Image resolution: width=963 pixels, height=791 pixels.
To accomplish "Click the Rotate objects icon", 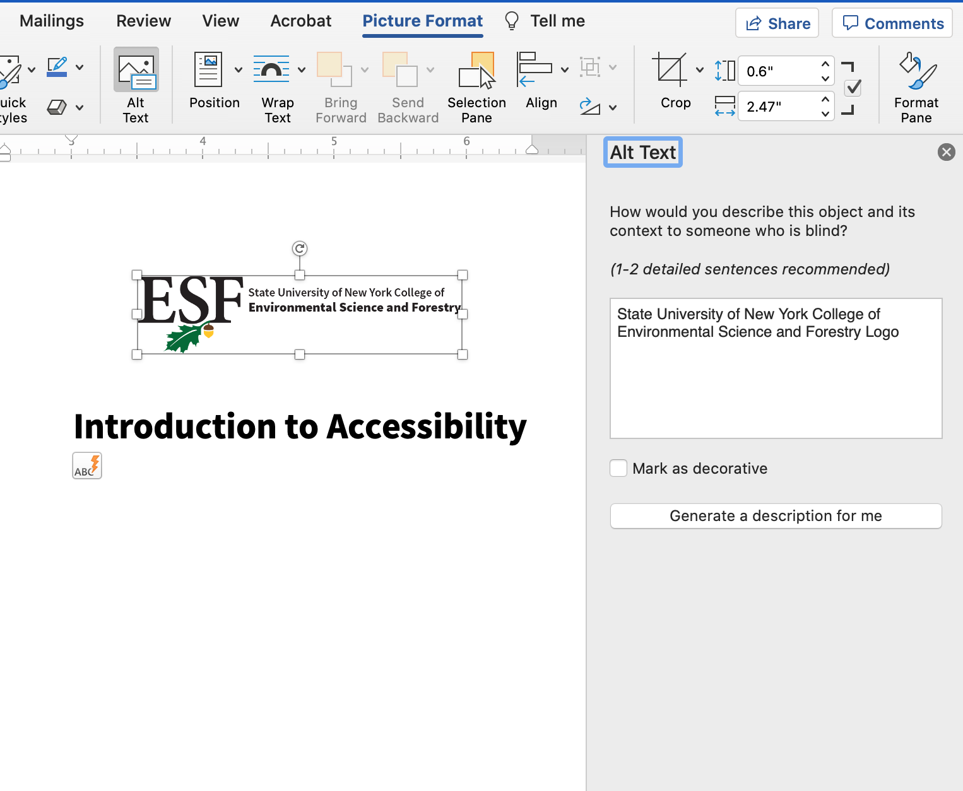I will pyautogui.click(x=590, y=107).
